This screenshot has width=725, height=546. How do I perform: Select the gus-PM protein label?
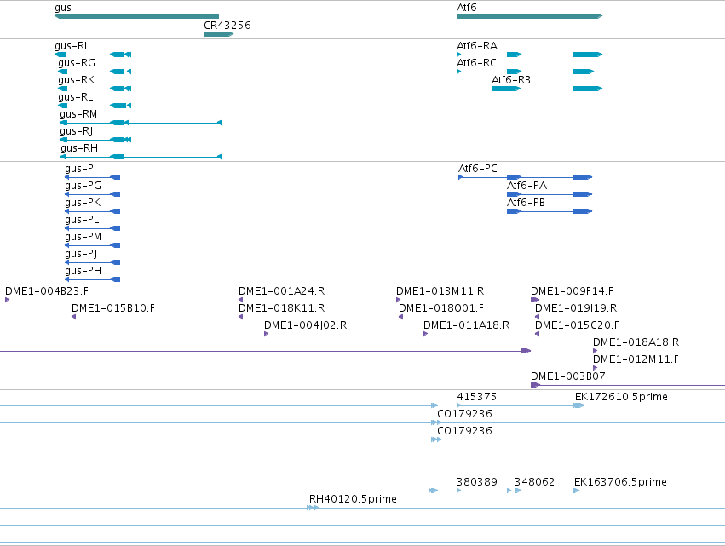[x=83, y=237]
